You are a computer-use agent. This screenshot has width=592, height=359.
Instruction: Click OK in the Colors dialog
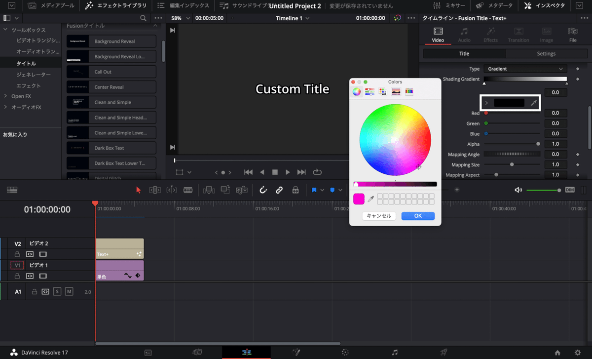click(x=418, y=216)
